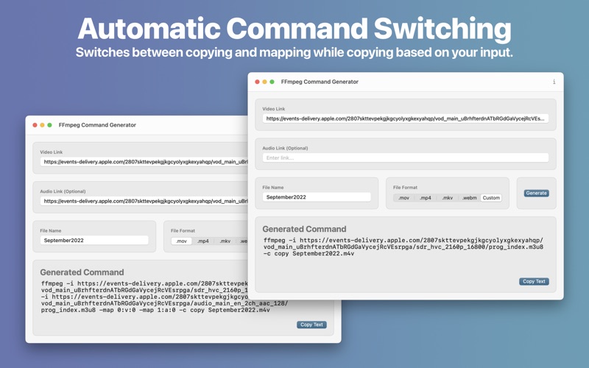Viewport: 589px width, 368px height.
Task: Click back window title 'FFmpeg Command Generator'
Action: [97, 125]
